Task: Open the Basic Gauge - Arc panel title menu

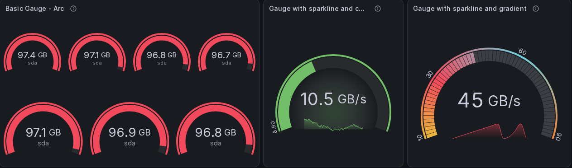Action: 34,9
